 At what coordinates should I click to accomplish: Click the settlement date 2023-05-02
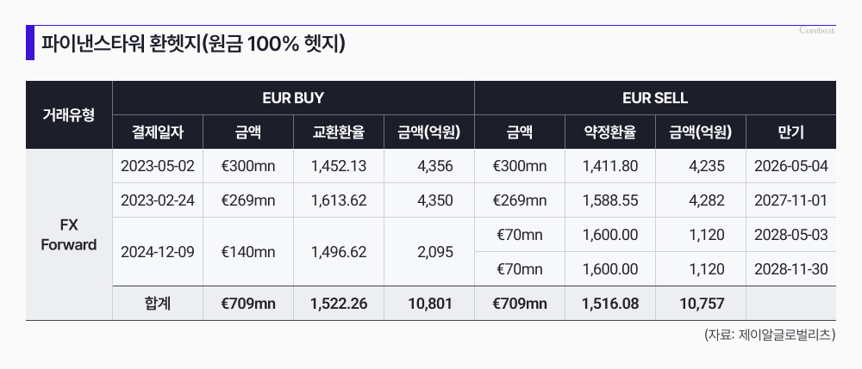(158, 166)
